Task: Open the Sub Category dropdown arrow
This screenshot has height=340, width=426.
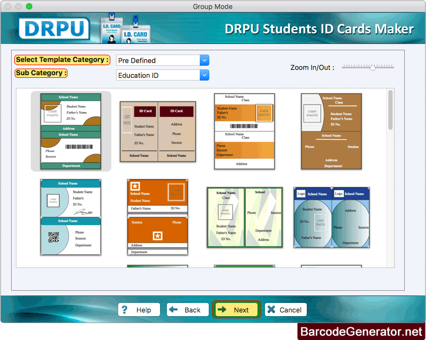Action: [205, 75]
